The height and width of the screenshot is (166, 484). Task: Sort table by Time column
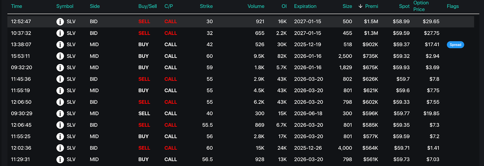16,6
